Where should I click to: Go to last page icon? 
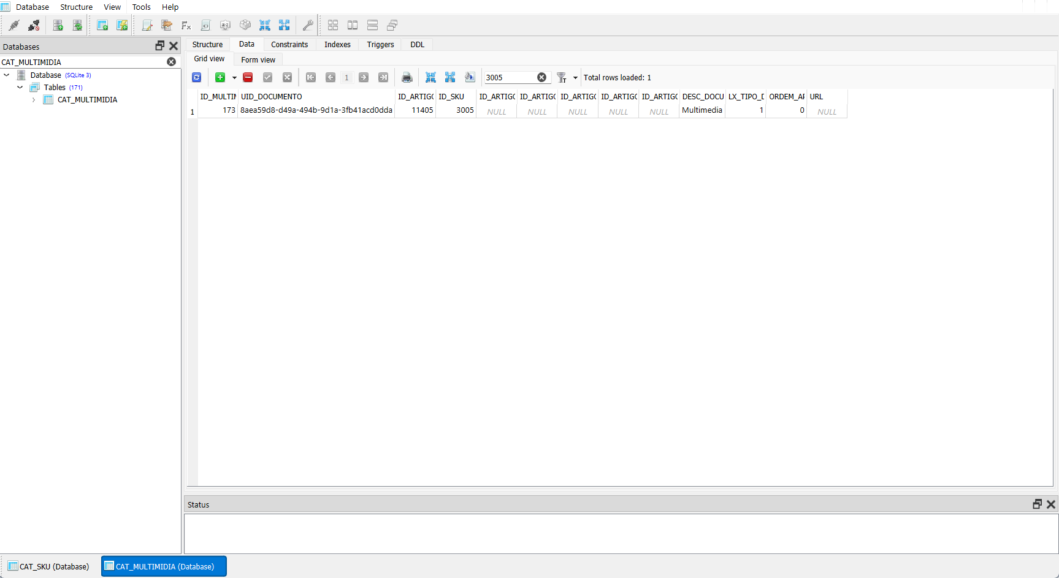[x=383, y=77]
